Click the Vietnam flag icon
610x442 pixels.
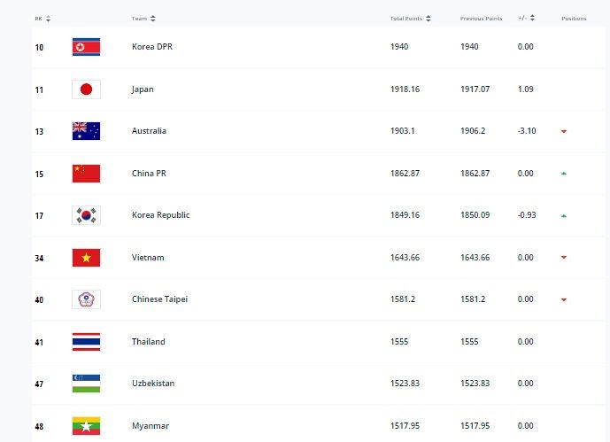86,258
